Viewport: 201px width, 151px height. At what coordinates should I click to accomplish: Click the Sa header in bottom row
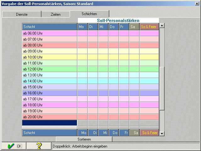coord(134,133)
